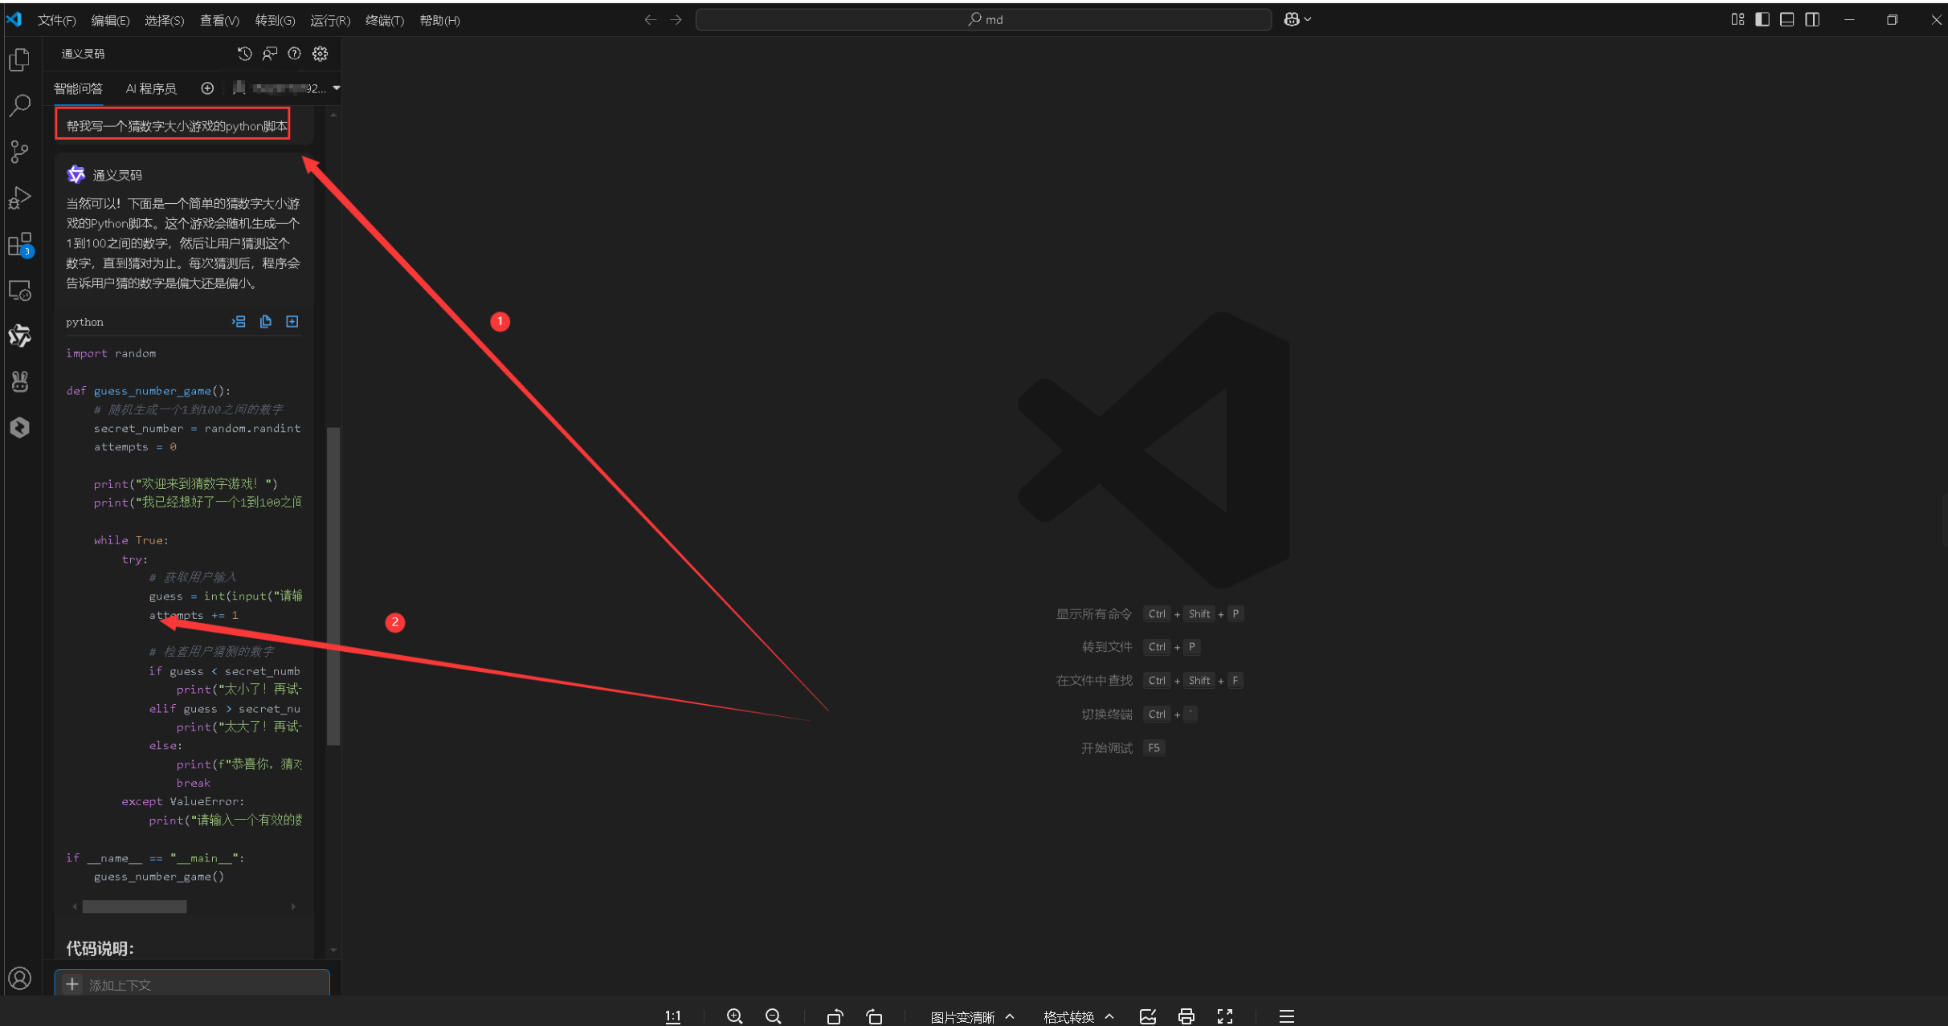Click the rabbit-shaped extension icon in activity bar
This screenshot has height=1026, width=1948.
(20, 381)
